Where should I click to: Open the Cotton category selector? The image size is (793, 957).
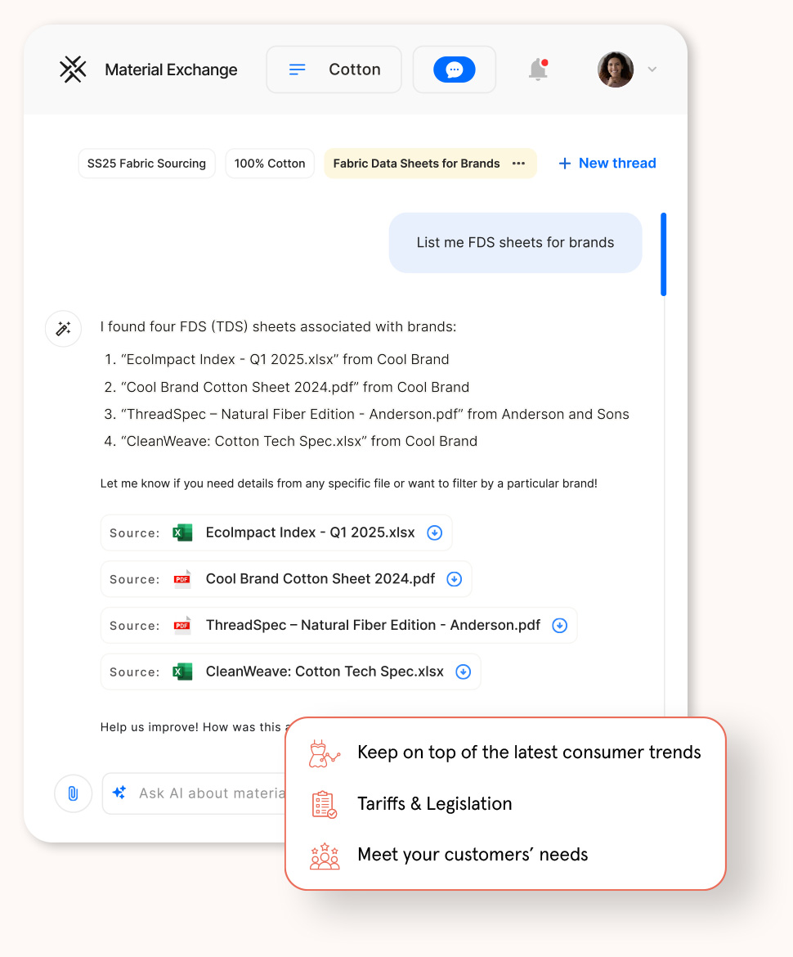(x=334, y=70)
